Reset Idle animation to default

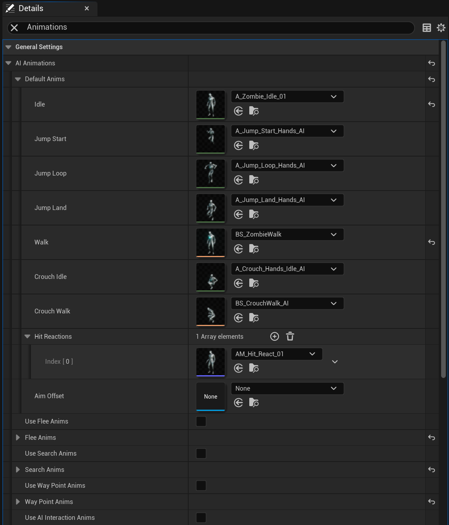tap(432, 105)
